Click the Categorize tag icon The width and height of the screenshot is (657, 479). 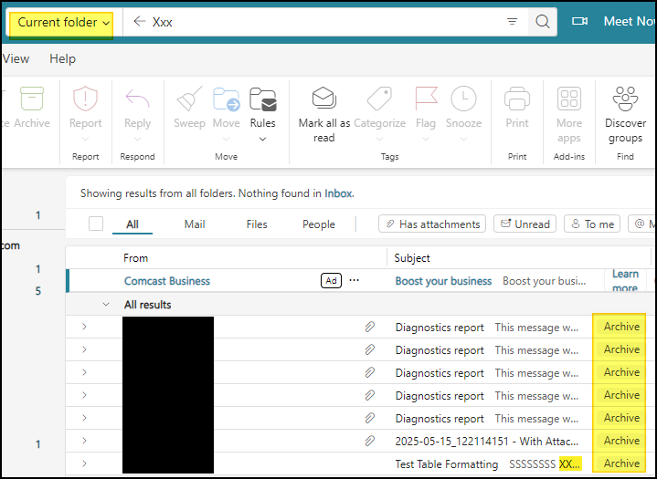[x=379, y=99]
